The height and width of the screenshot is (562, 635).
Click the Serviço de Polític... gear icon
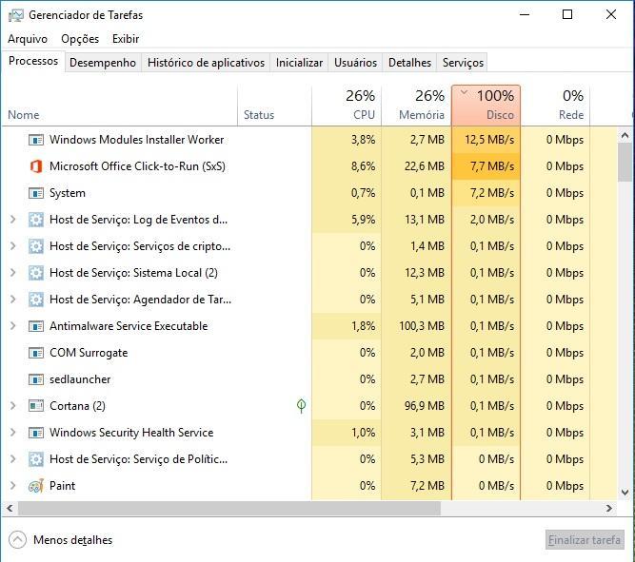(36, 459)
